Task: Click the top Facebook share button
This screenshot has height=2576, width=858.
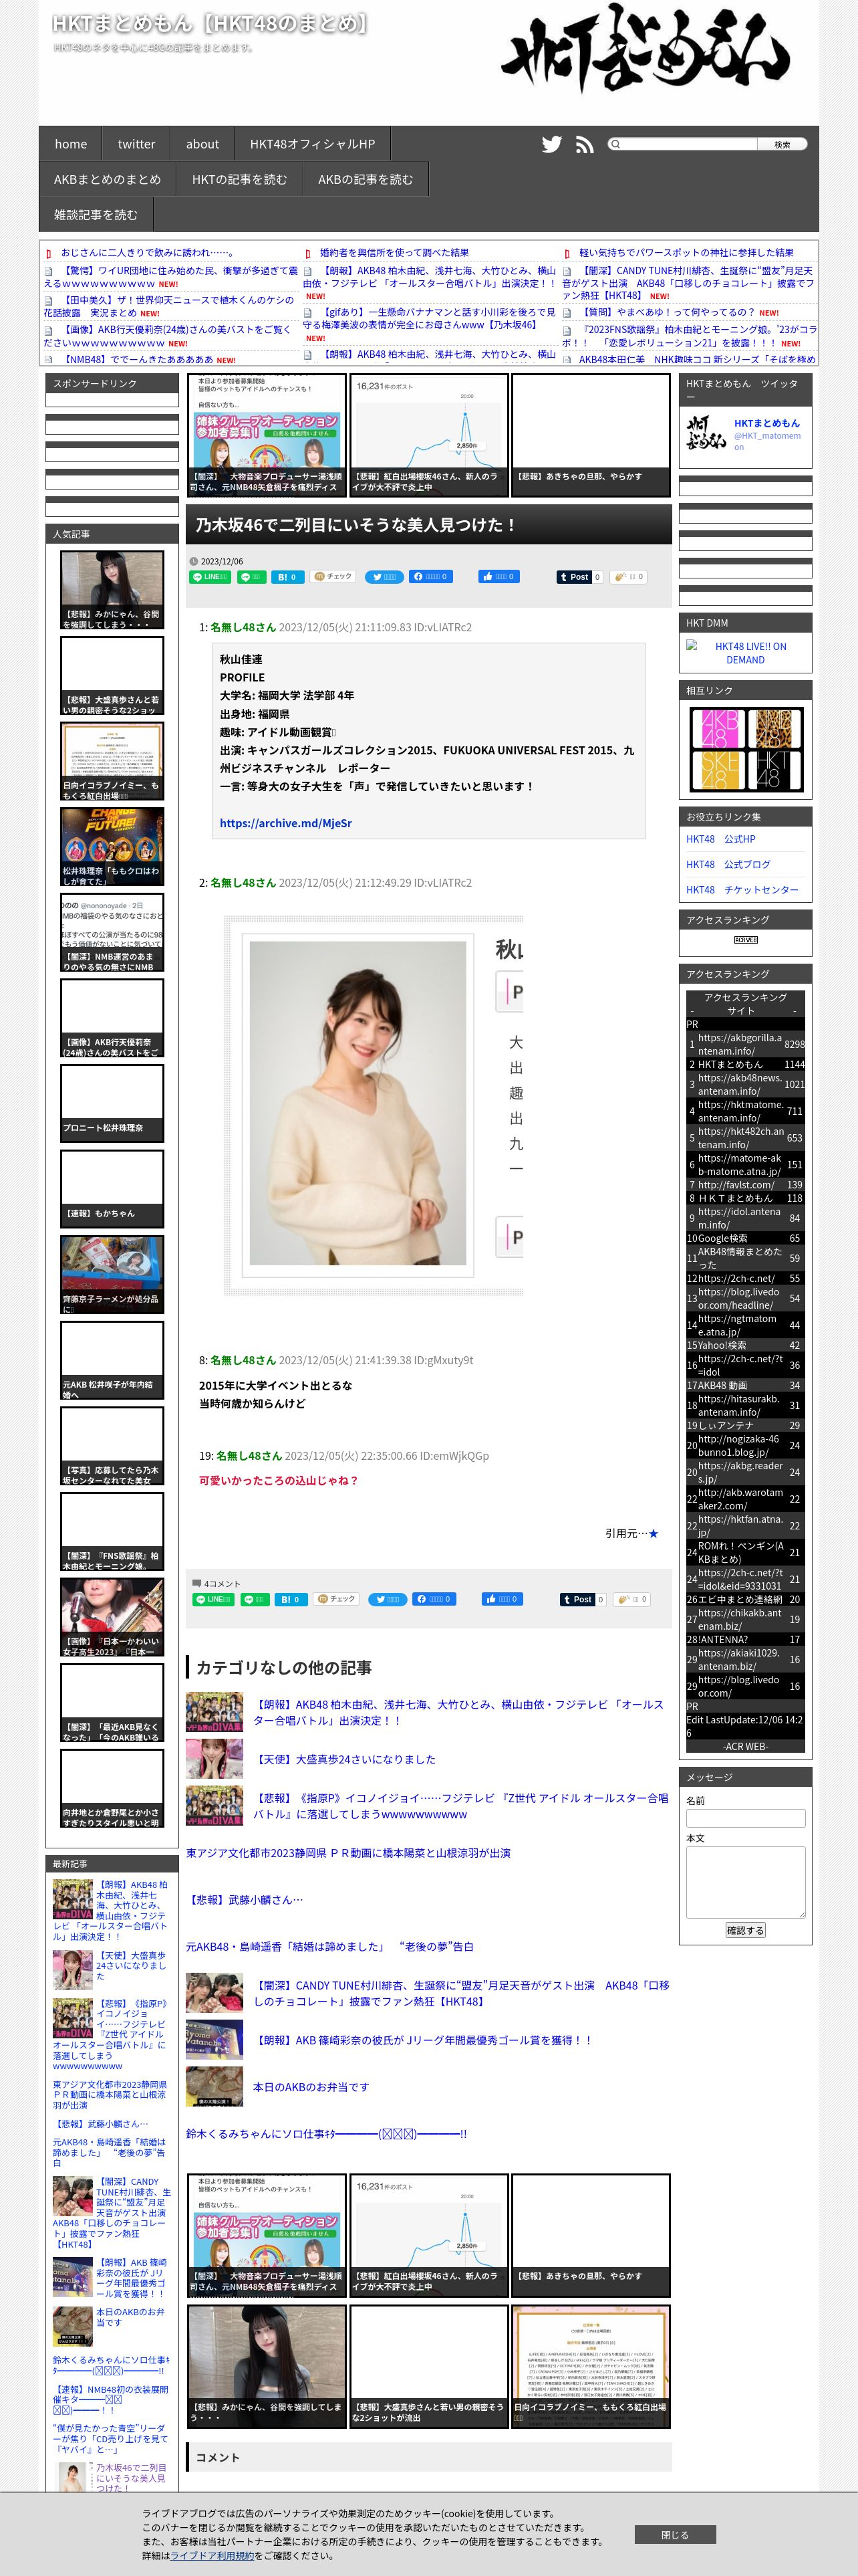Action: (x=432, y=577)
